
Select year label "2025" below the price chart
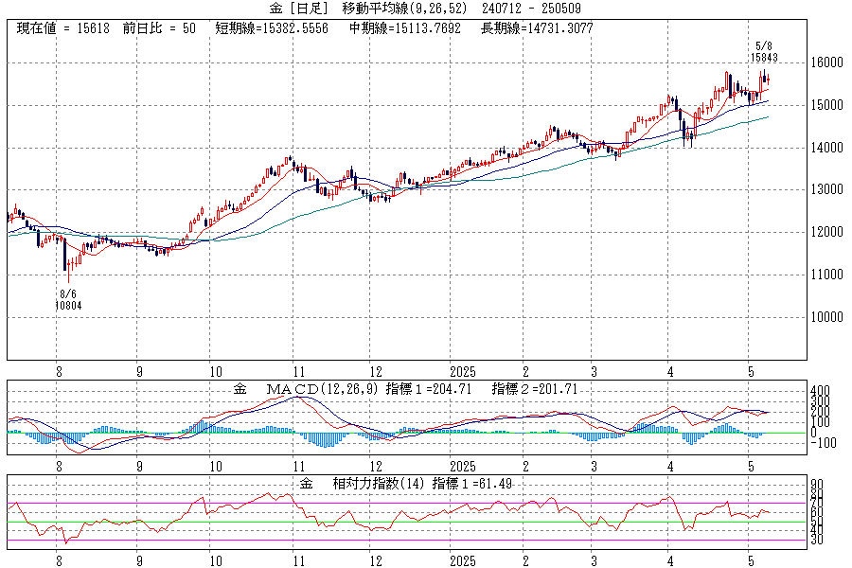coord(462,372)
